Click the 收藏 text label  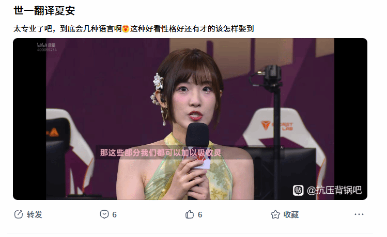(291, 215)
